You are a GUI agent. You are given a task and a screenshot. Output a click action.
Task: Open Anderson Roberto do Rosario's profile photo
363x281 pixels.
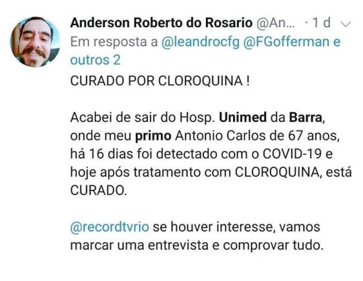pos(36,42)
